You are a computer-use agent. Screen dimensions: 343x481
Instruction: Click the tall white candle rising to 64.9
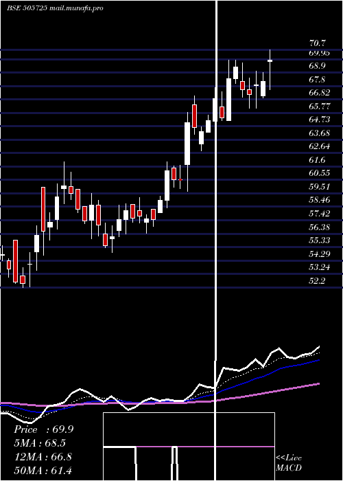pyautogui.click(x=187, y=144)
